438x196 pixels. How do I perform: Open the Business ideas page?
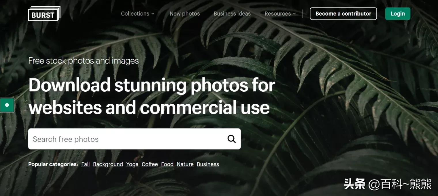coord(232,14)
